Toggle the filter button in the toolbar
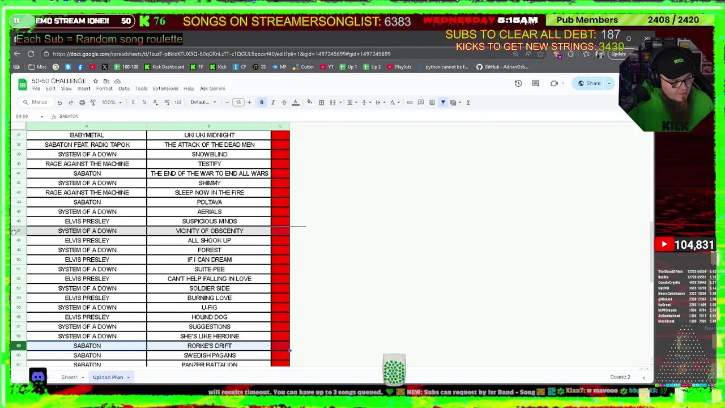725x408 pixels. click(x=443, y=103)
